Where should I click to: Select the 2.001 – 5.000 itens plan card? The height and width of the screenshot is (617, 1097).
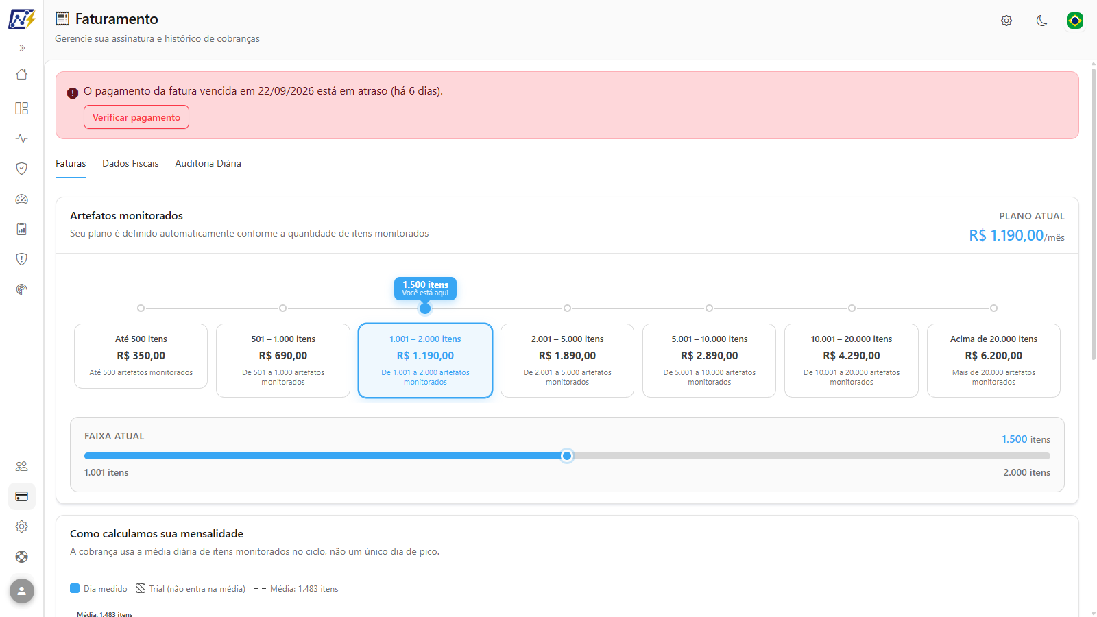coord(568,361)
